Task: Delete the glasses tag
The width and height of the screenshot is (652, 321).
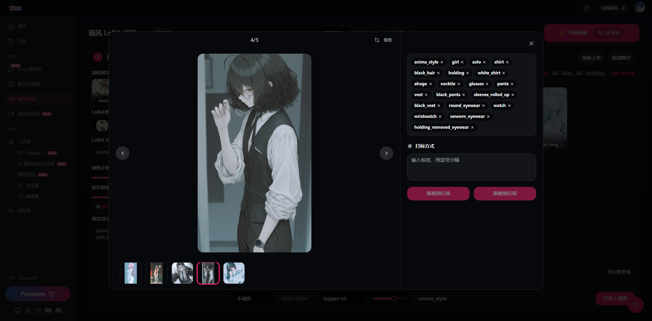Action: pos(487,84)
